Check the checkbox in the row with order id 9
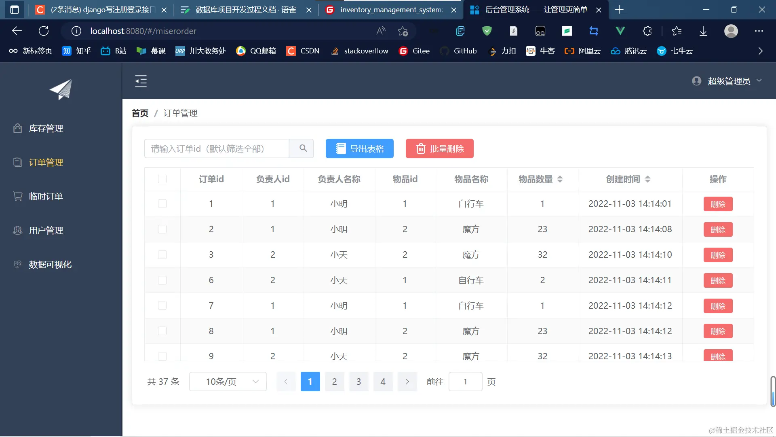The width and height of the screenshot is (776, 437). pos(162,356)
